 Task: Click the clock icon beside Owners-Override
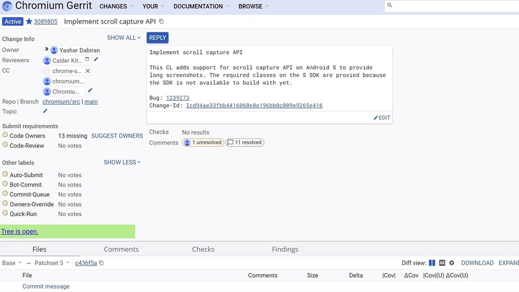[x=5, y=204]
